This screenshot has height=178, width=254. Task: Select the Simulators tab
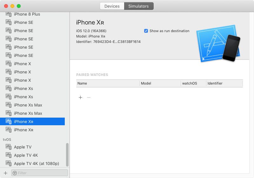coord(139,6)
